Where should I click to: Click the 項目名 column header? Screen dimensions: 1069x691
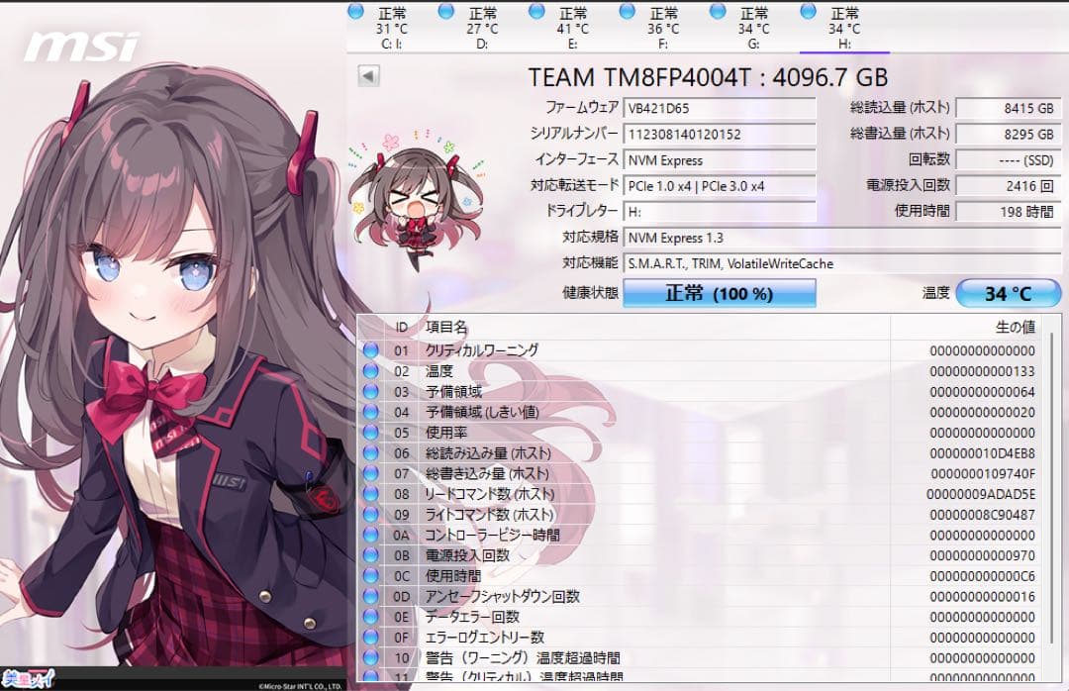654,328
